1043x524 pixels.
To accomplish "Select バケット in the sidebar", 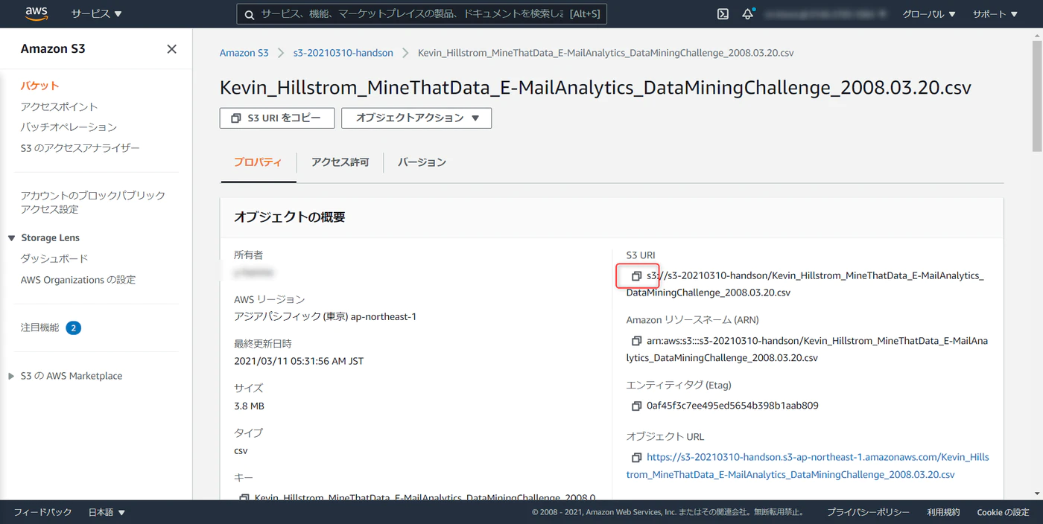I will point(39,86).
